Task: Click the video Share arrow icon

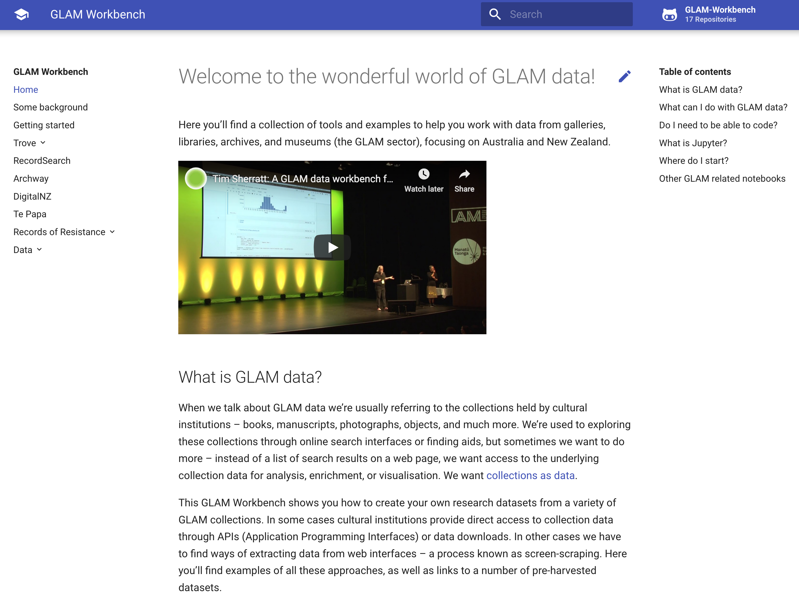Action: click(x=464, y=174)
